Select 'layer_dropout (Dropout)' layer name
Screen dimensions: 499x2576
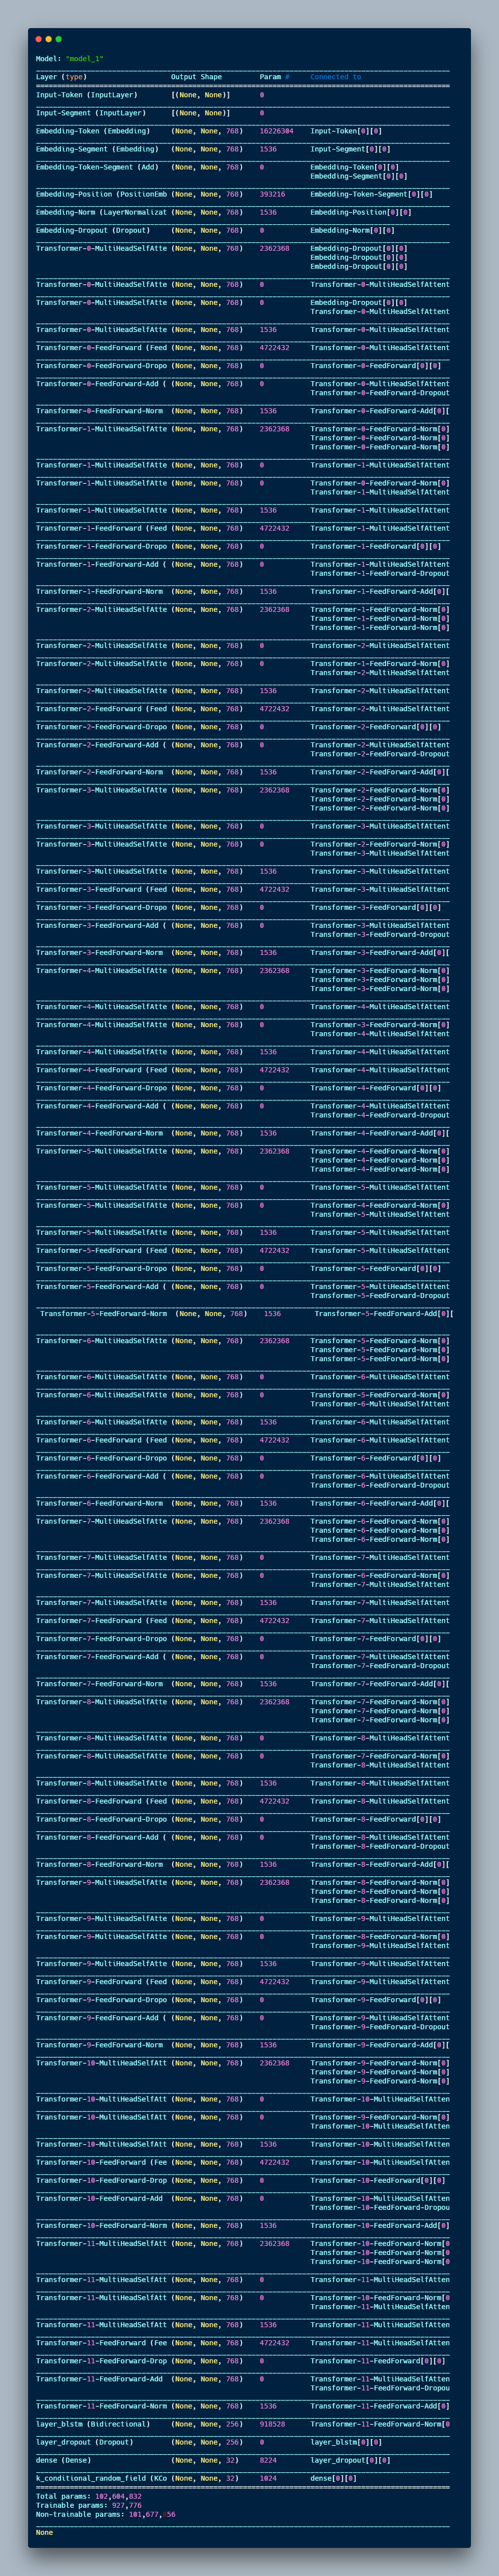[x=85, y=2442]
